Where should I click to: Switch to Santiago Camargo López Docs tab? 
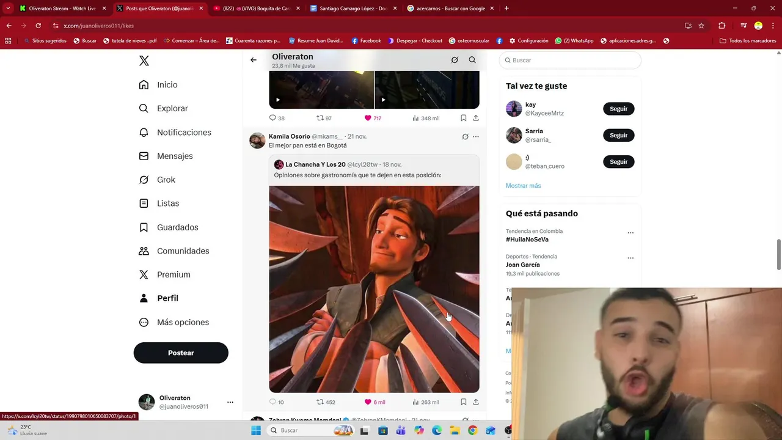click(x=353, y=9)
